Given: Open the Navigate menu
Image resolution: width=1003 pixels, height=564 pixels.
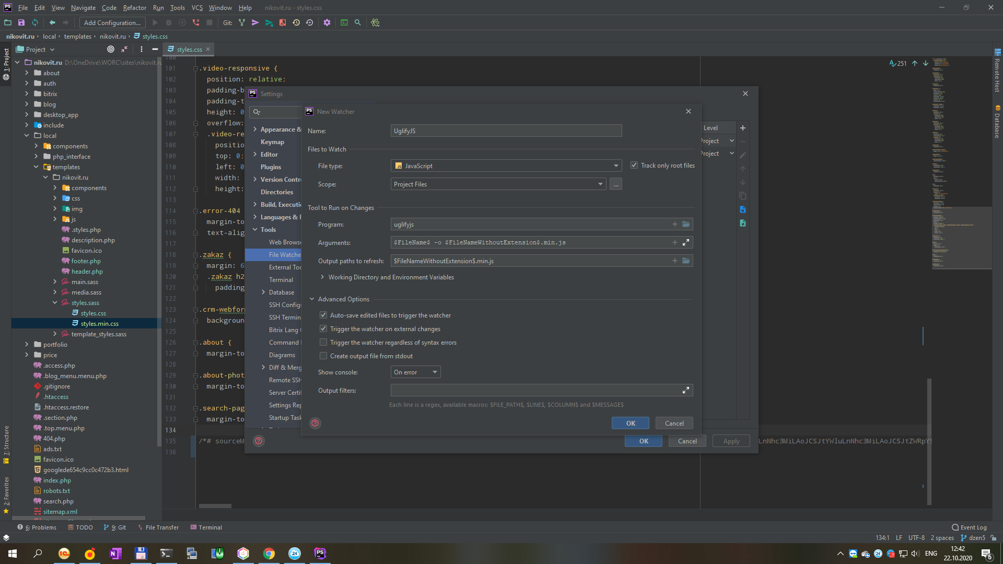Looking at the screenshot, I should [x=83, y=7].
